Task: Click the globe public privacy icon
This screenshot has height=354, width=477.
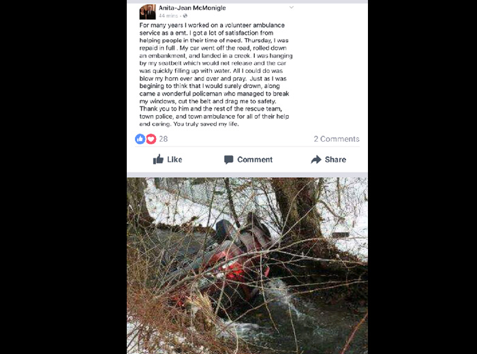Action: (x=185, y=16)
